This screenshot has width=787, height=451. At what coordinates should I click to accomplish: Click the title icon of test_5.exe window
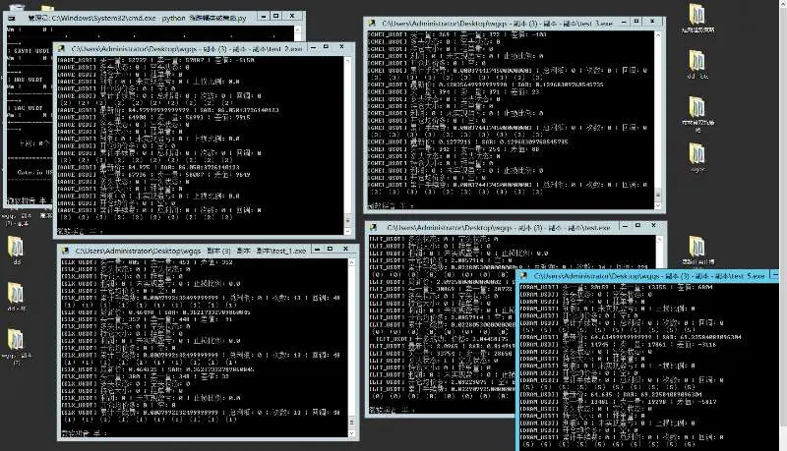[x=524, y=275]
